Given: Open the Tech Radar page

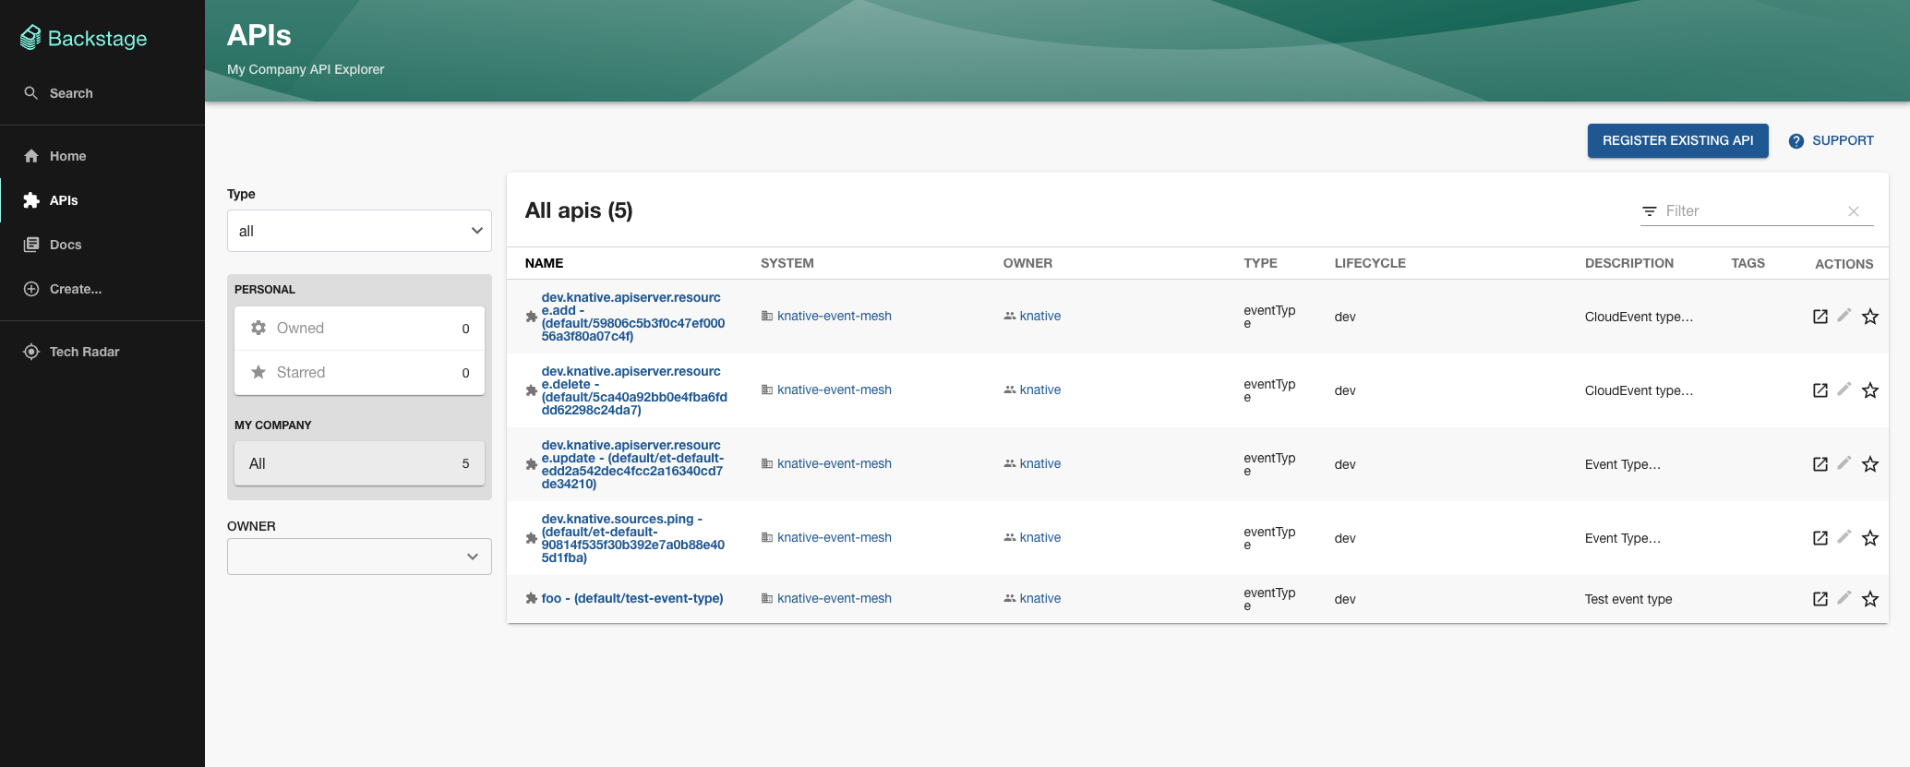Looking at the screenshot, I should point(84,352).
